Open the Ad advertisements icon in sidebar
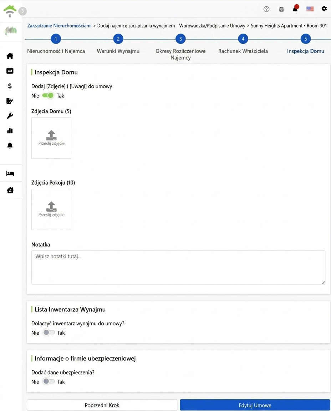The width and height of the screenshot is (331, 411). (10, 71)
